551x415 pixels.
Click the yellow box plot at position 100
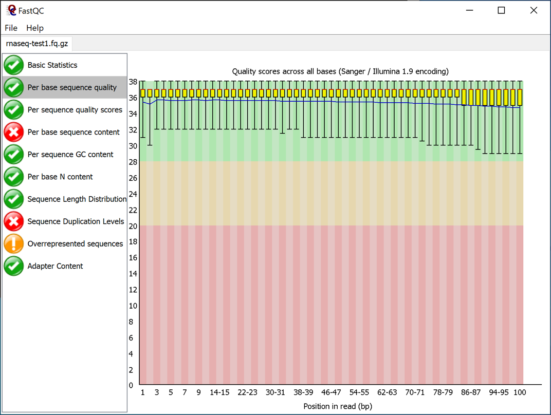coord(520,97)
